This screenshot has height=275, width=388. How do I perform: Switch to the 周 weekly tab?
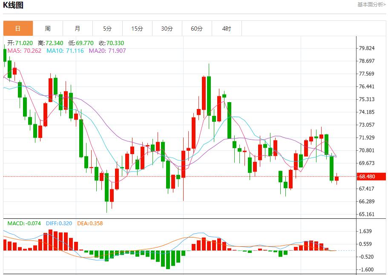pyautogui.click(x=48, y=29)
